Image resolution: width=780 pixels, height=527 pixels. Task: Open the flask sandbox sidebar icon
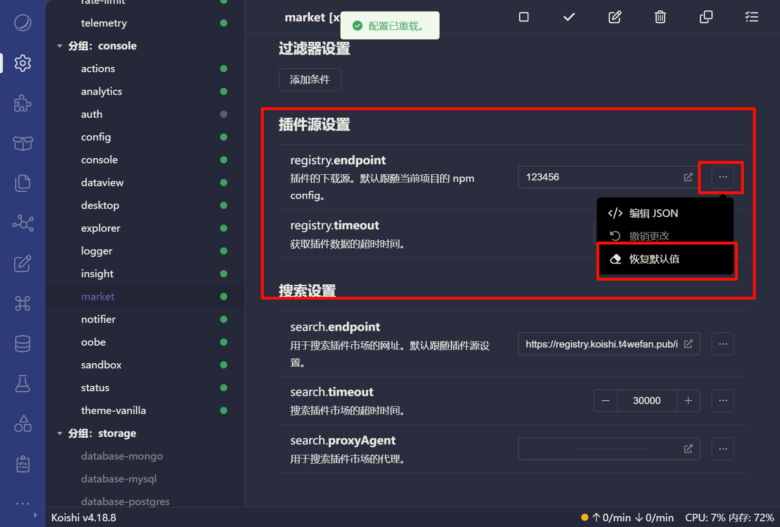[x=22, y=384]
